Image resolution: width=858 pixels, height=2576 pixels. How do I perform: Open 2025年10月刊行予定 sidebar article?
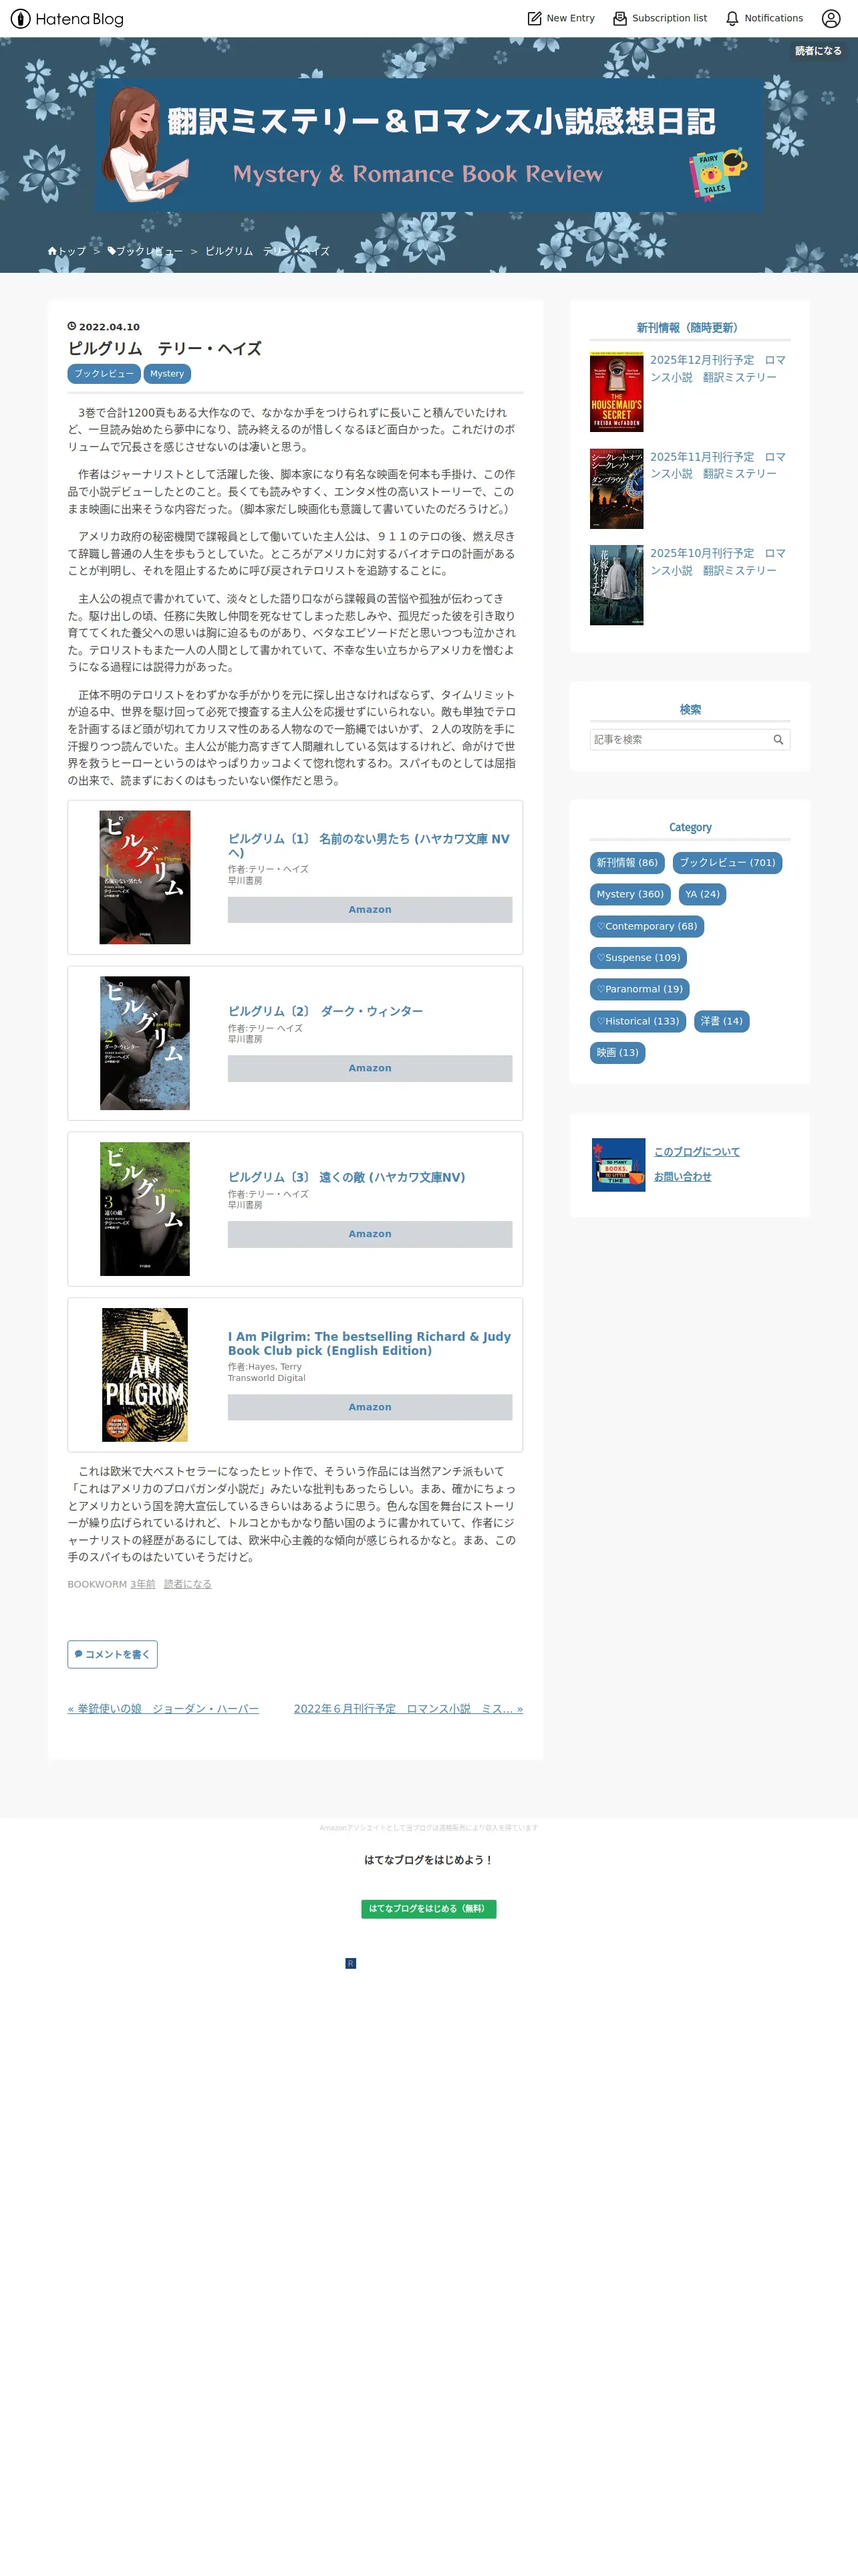[718, 562]
